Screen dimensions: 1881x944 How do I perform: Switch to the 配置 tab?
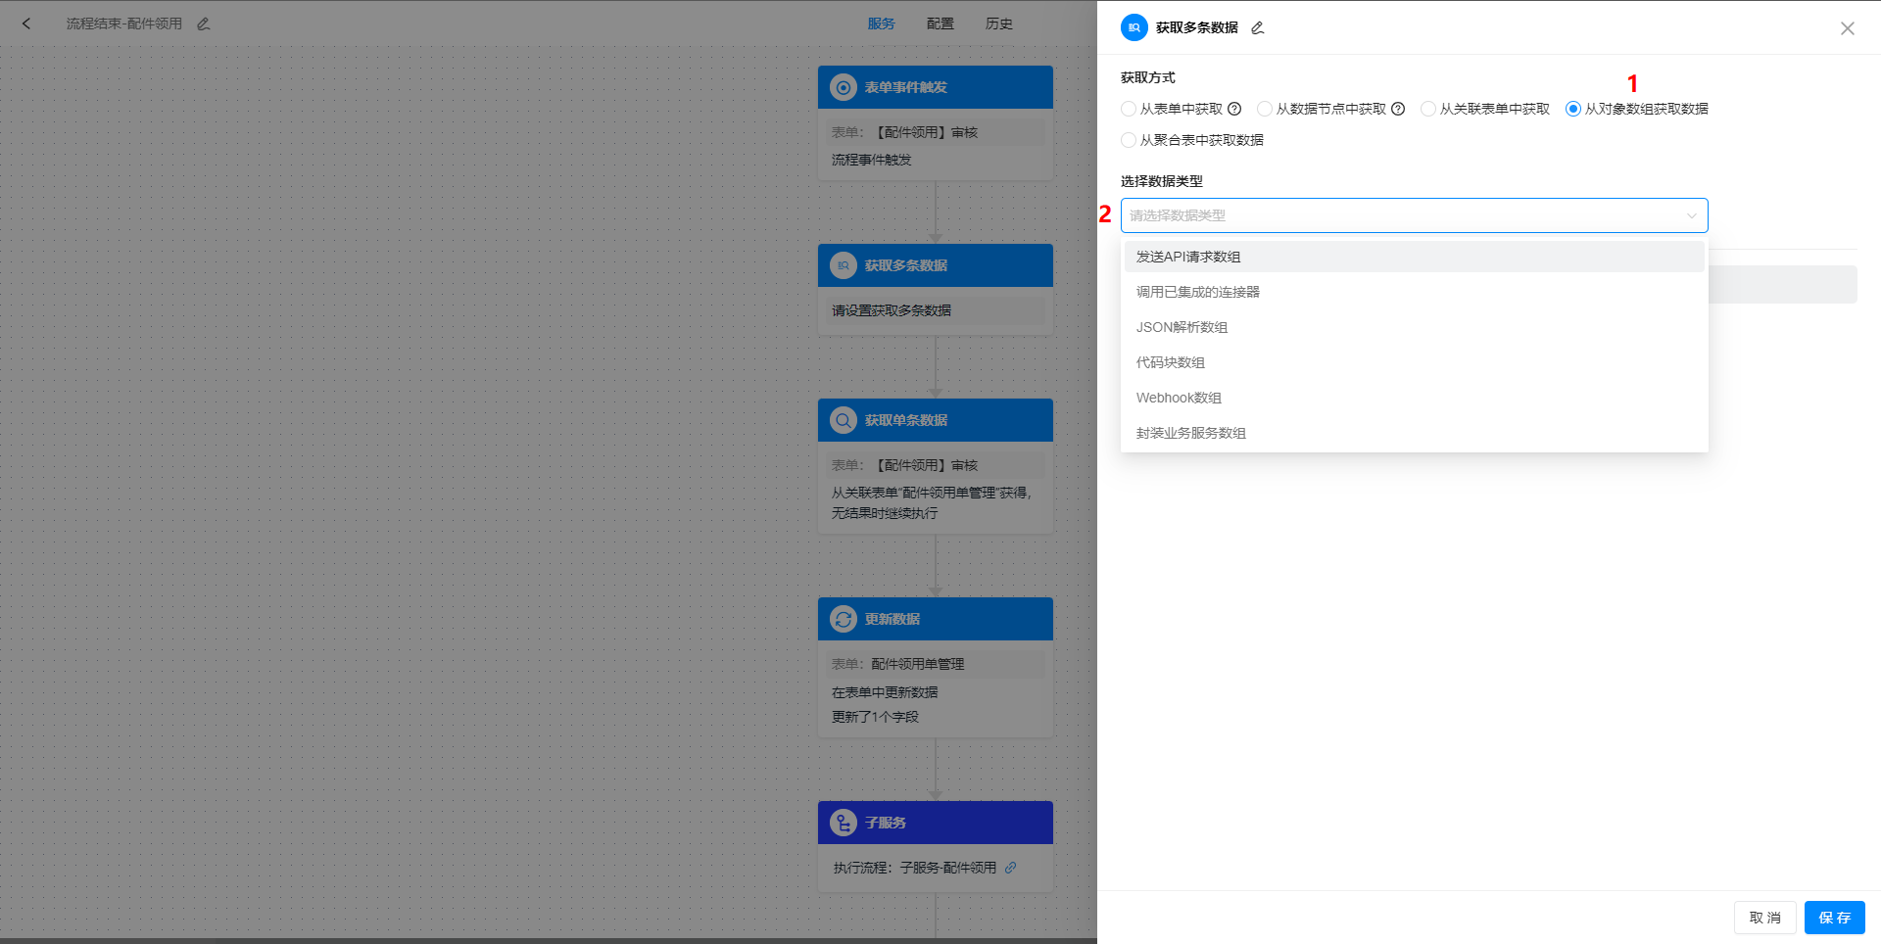pyautogui.click(x=940, y=23)
